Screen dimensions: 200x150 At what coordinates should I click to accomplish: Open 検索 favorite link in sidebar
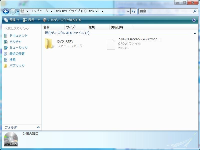pyautogui.click(x=13, y=60)
